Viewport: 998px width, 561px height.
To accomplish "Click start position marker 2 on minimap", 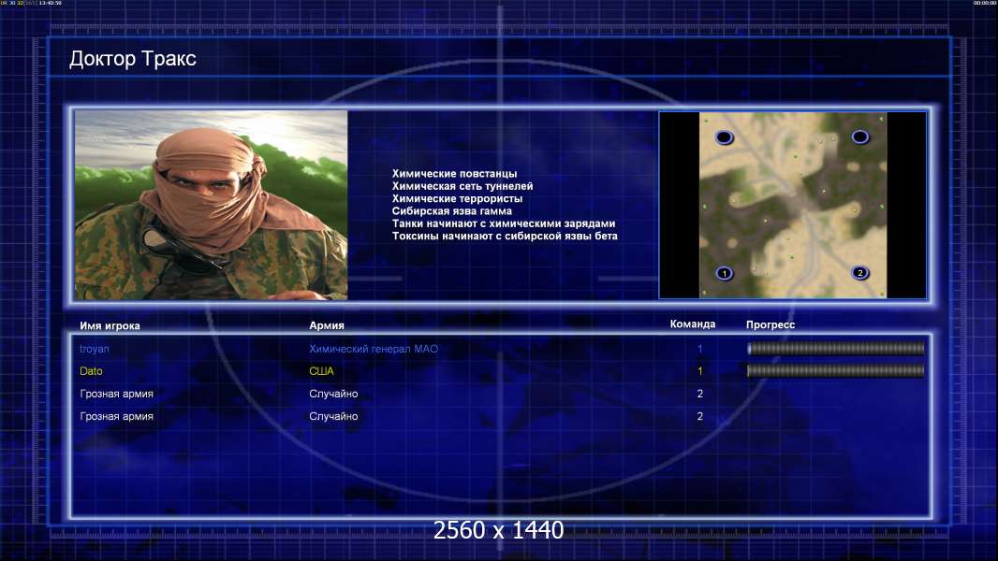I will point(859,273).
